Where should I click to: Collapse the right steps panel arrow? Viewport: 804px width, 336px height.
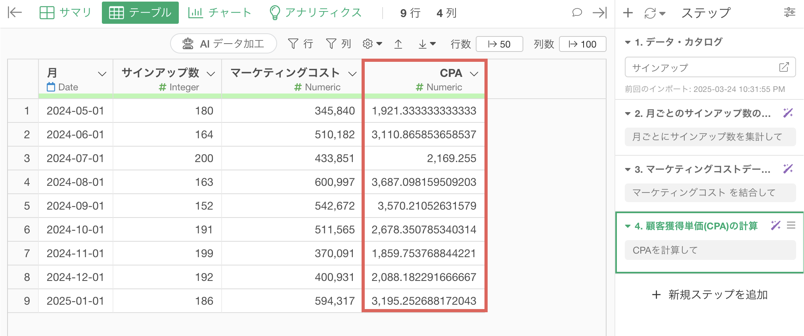pyautogui.click(x=600, y=13)
